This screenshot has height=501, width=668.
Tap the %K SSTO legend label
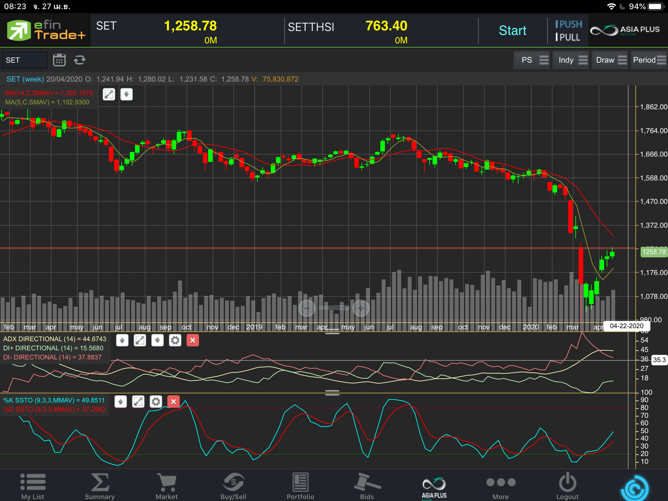pos(54,400)
